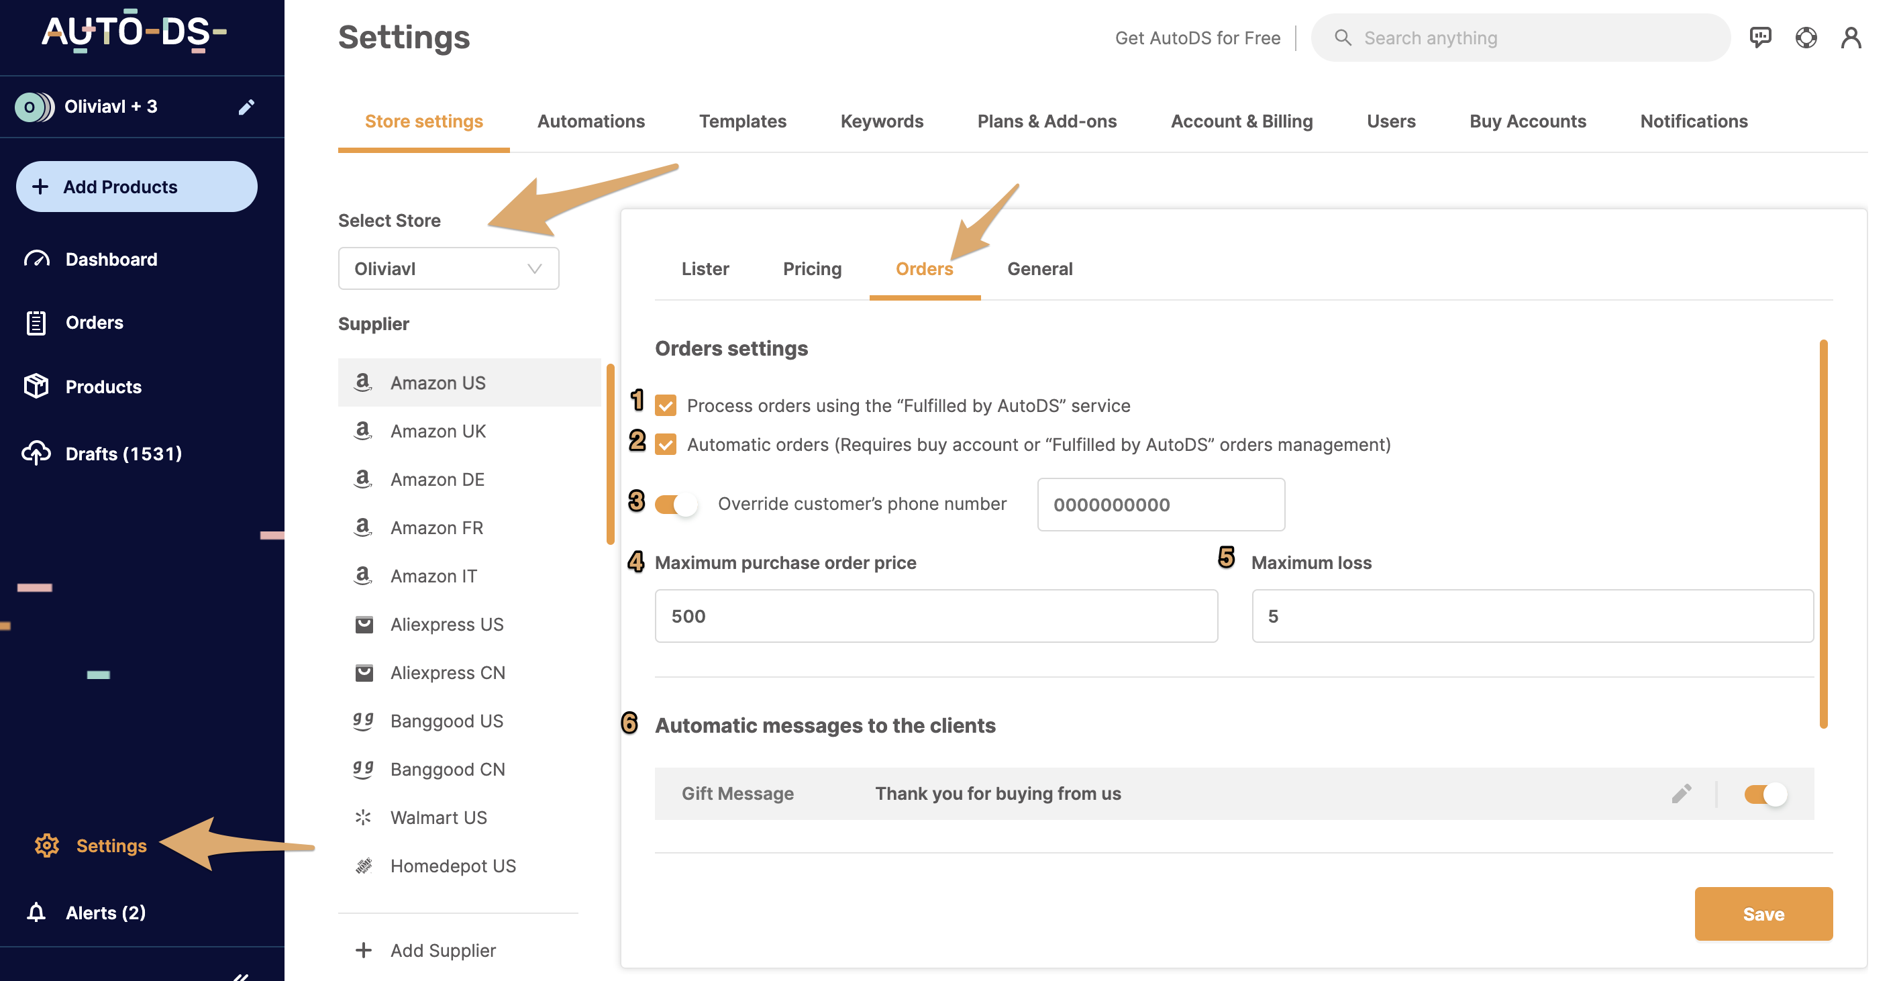
Task: Click the Amazon UK supplier logo
Action: click(x=363, y=430)
